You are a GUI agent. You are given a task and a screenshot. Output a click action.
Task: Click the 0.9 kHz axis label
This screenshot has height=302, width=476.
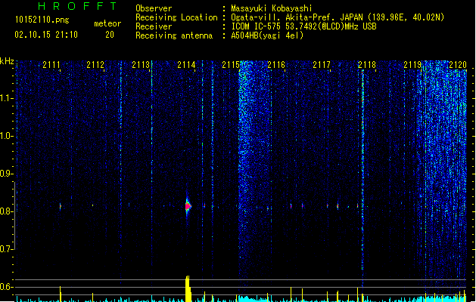pos(6,174)
